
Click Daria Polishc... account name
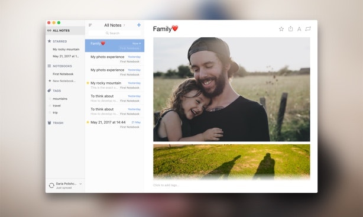coord(66,183)
